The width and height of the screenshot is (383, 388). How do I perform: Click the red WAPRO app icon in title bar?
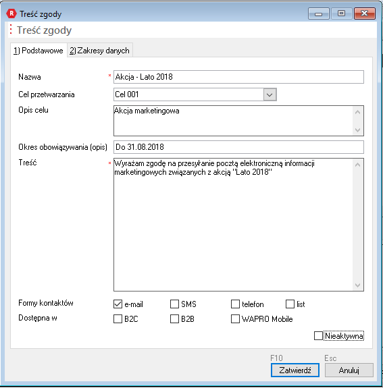pyautogui.click(x=11, y=14)
